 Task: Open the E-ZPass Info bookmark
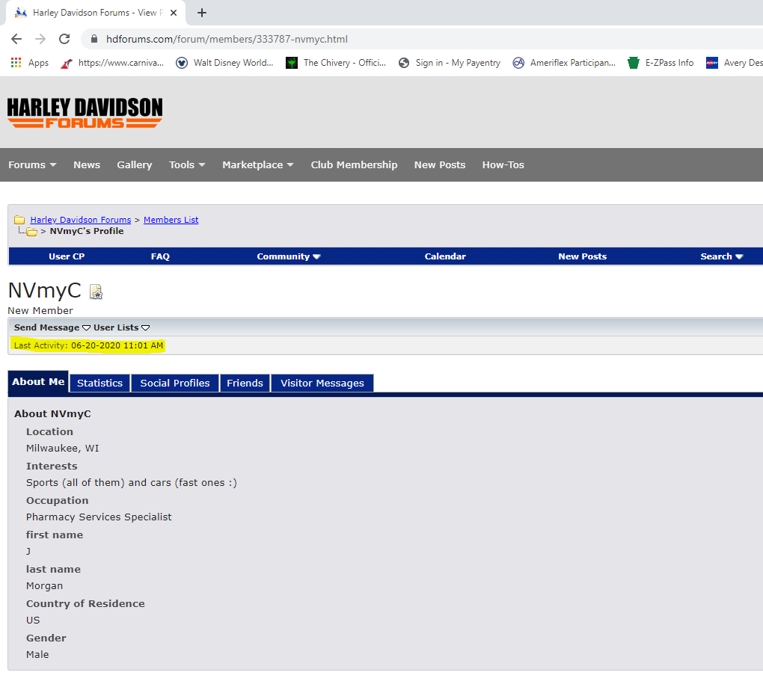click(661, 63)
